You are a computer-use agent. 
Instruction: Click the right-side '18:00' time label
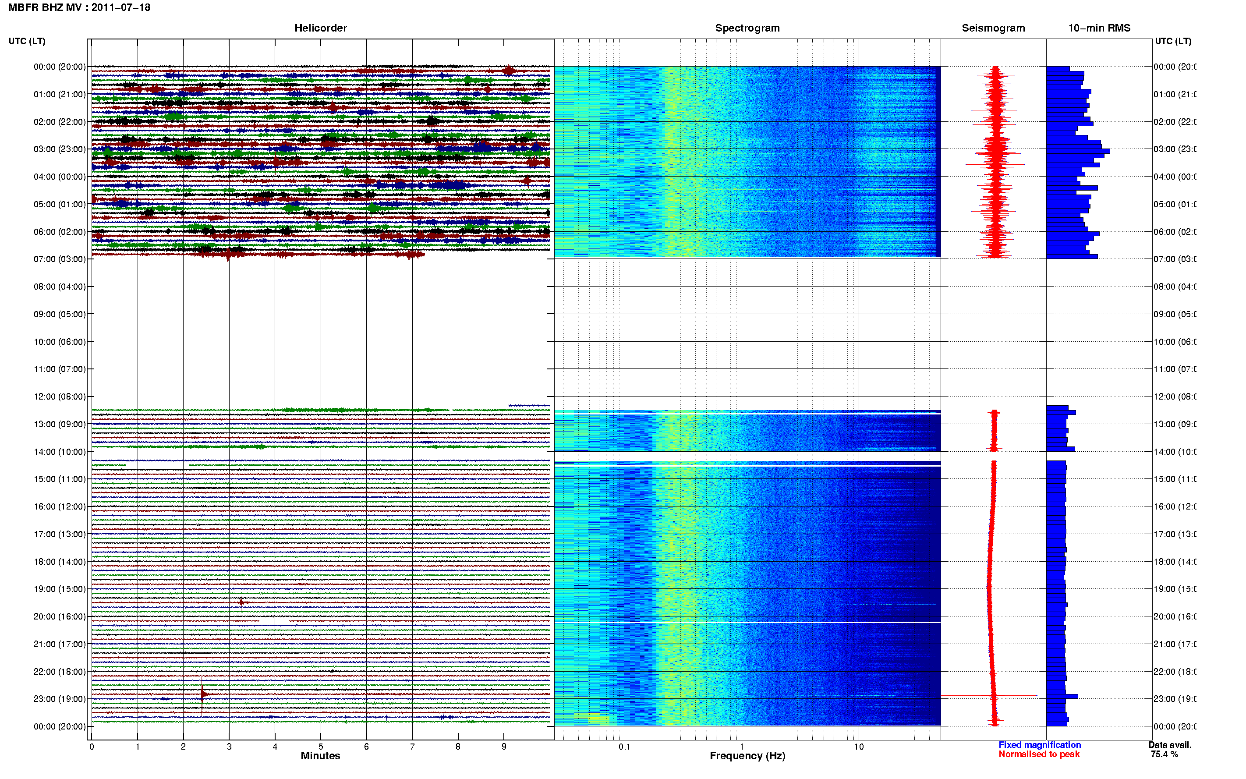[1175, 562]
